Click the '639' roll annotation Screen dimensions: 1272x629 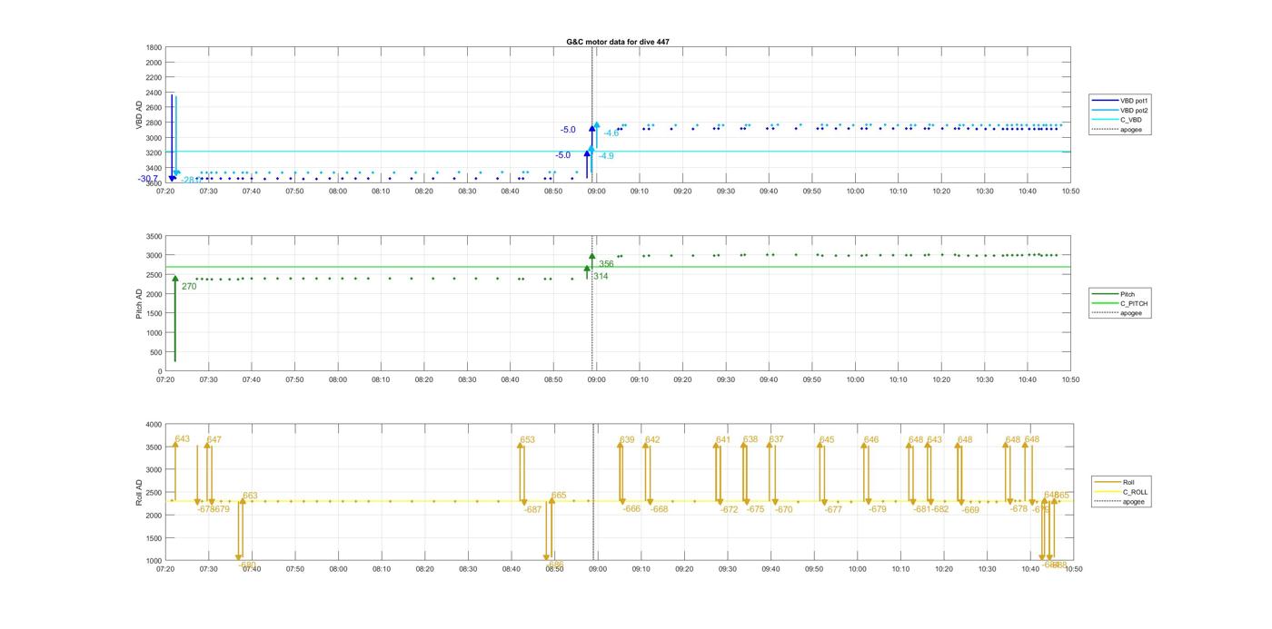(628, 440)
